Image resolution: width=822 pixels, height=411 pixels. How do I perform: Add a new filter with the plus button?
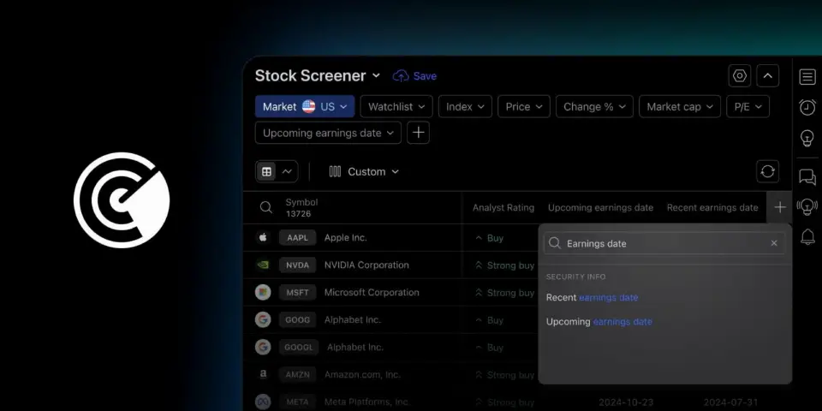419,133
